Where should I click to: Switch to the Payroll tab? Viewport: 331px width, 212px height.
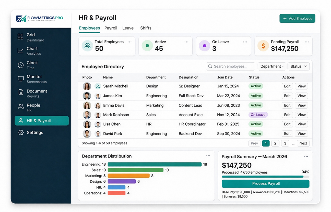pos(111,28)
